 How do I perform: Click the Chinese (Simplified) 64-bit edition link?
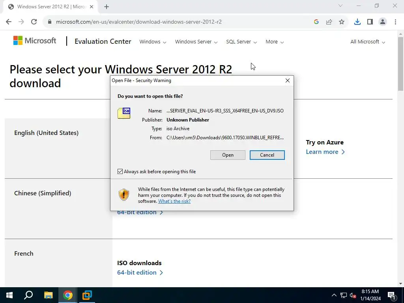[140, 213]
